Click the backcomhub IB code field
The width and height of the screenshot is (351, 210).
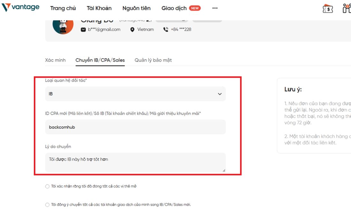click(x=135, y=127)
